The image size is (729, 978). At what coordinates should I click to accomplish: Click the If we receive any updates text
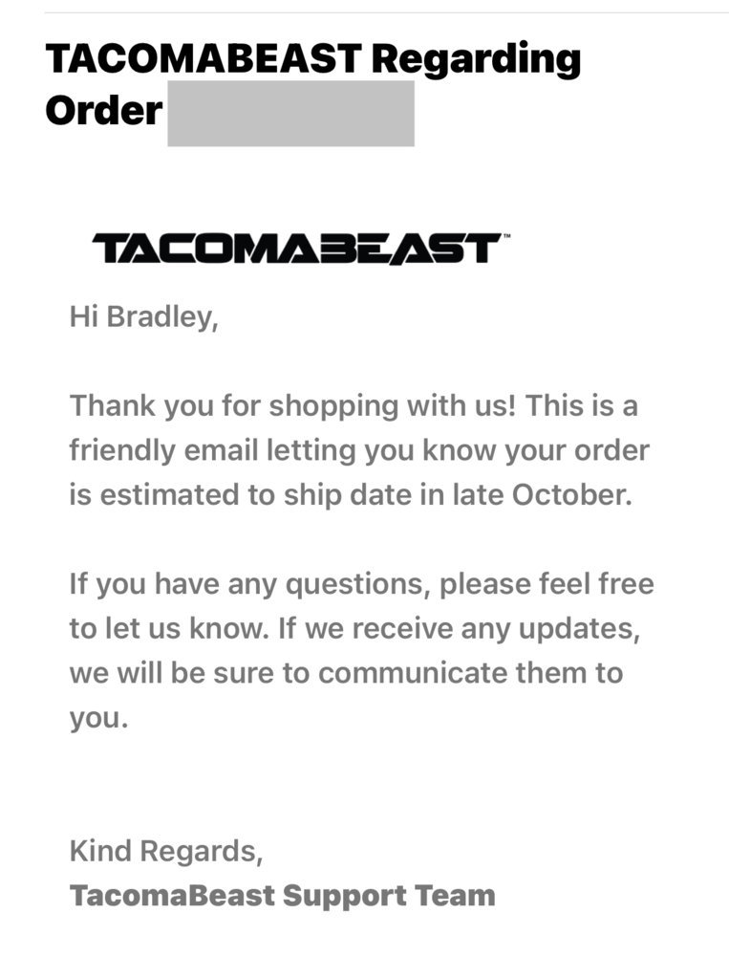click(x=459, y=629)
